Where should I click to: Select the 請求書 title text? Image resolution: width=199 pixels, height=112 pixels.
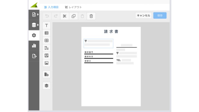tap(111, 31)
